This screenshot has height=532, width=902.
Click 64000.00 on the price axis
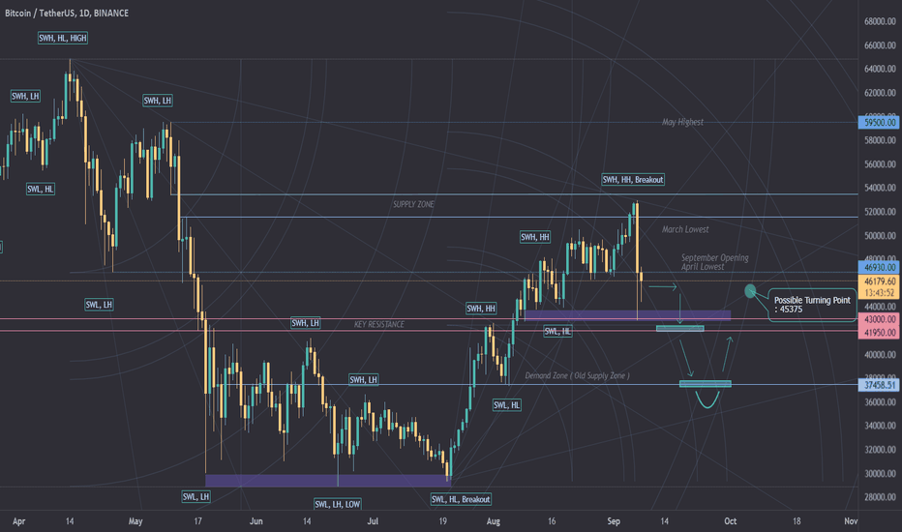point(880,69)
